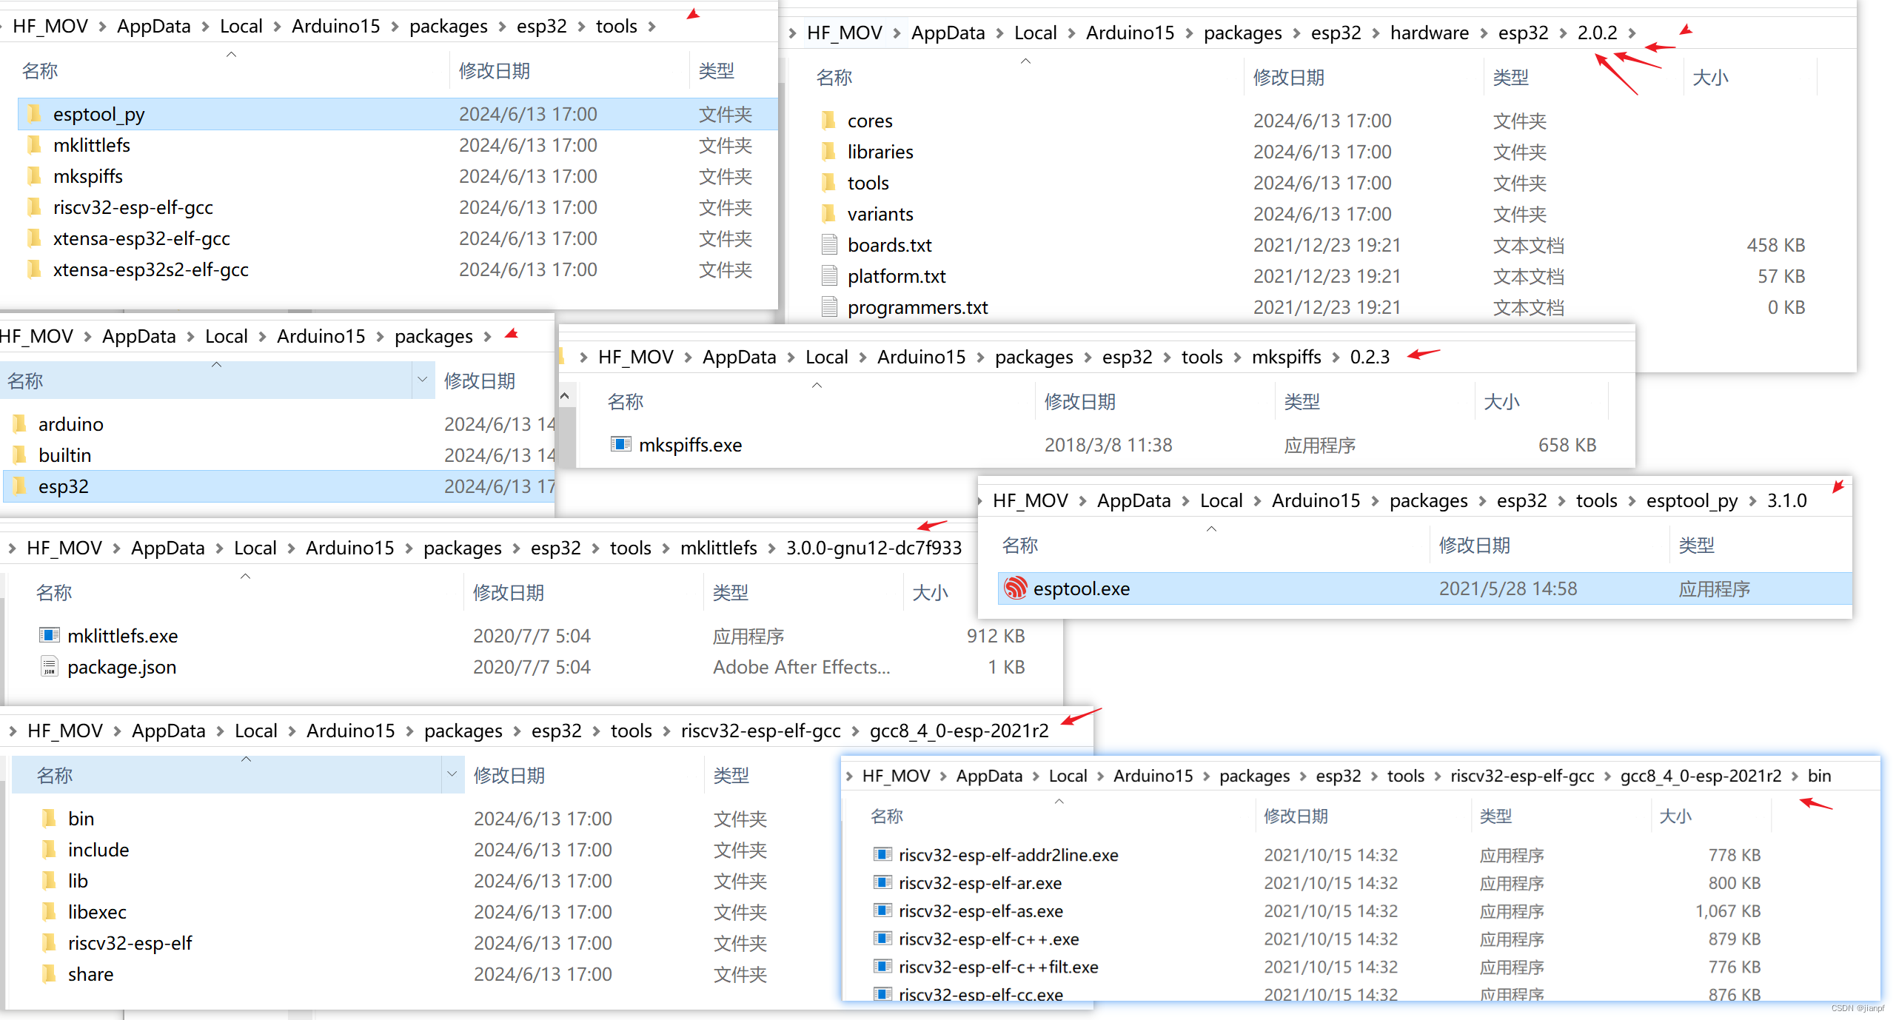Viewport: 1896px width, 1020px height.
Task: Select riscv32-esp-elf-c++filt.exe file name
Action: pyautogui.click(x=998, y=967)
